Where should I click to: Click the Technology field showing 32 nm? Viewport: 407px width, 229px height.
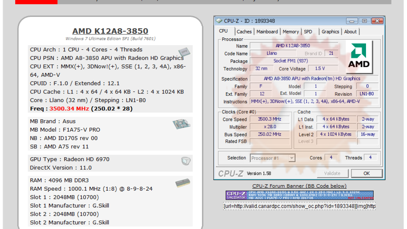coord(261,69)
